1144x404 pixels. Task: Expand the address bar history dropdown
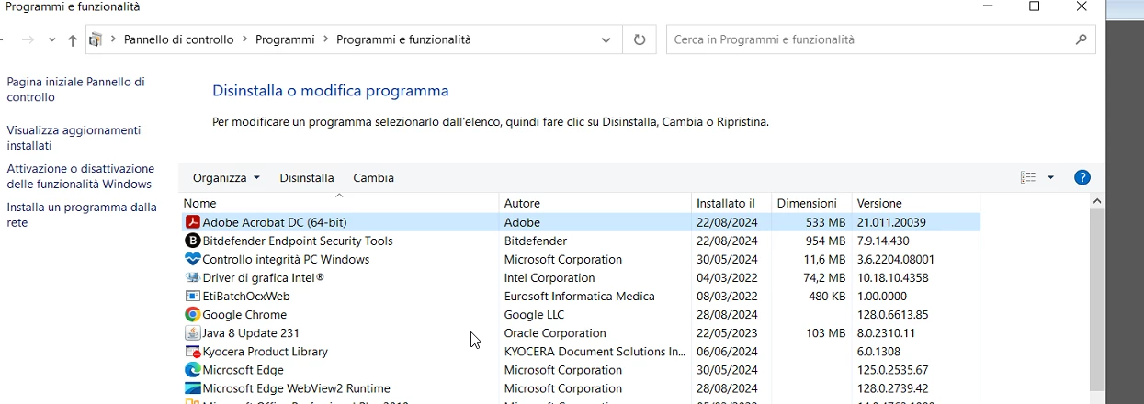click(606, 39)
